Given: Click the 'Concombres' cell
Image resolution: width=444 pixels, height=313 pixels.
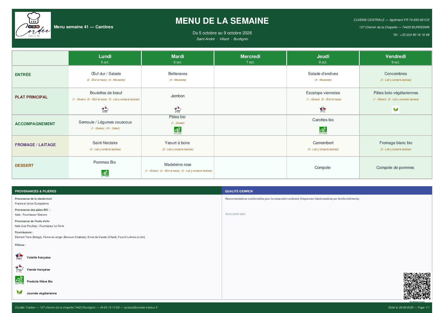Looking at the screenshot, I should click(396, 76).
